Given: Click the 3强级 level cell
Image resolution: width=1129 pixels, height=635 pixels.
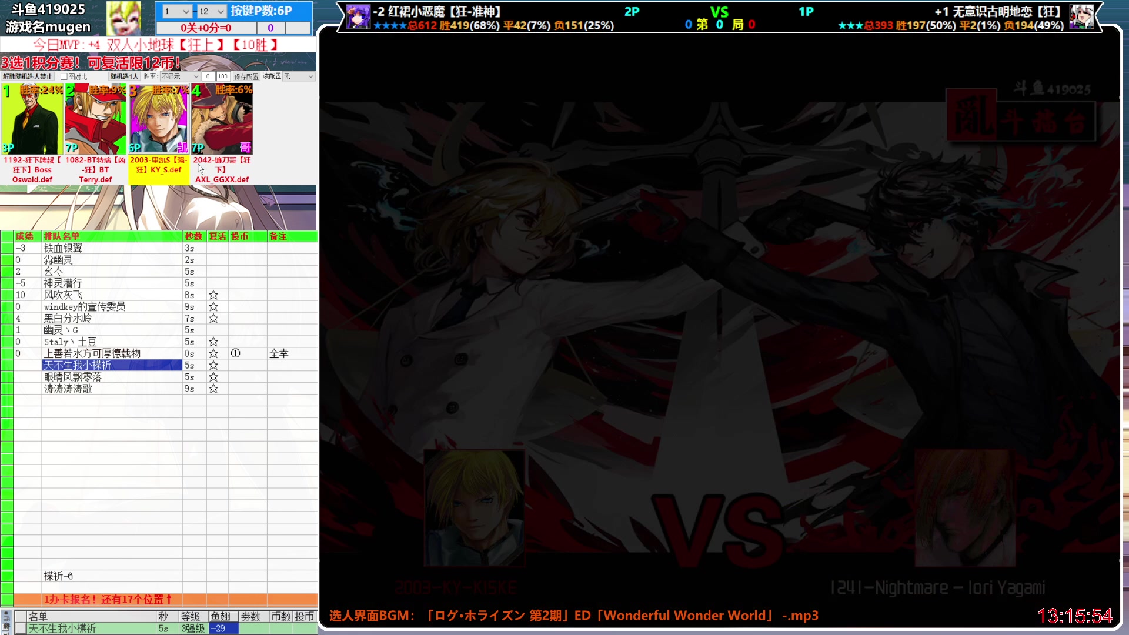Looking at the screenshot, I should click(x=193, y=629).
